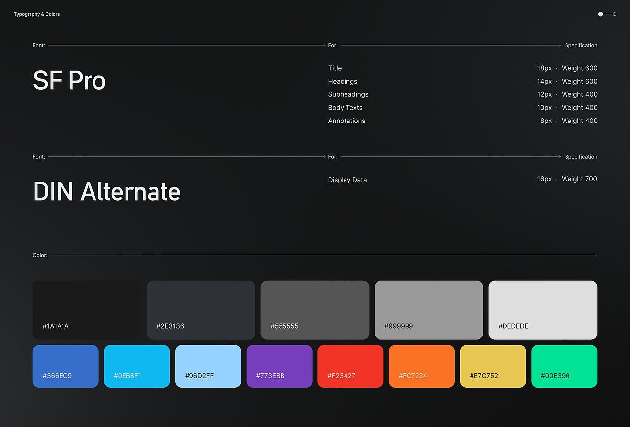
Task: Select the #2E3136 dark slate swatch
Action: coord(201,310)
